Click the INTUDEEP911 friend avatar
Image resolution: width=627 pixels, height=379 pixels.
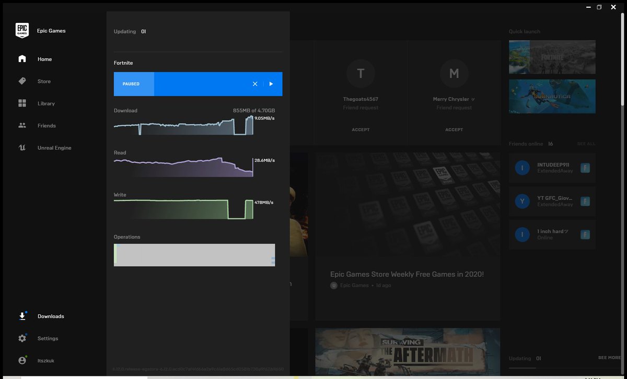[x=522, y=168]
